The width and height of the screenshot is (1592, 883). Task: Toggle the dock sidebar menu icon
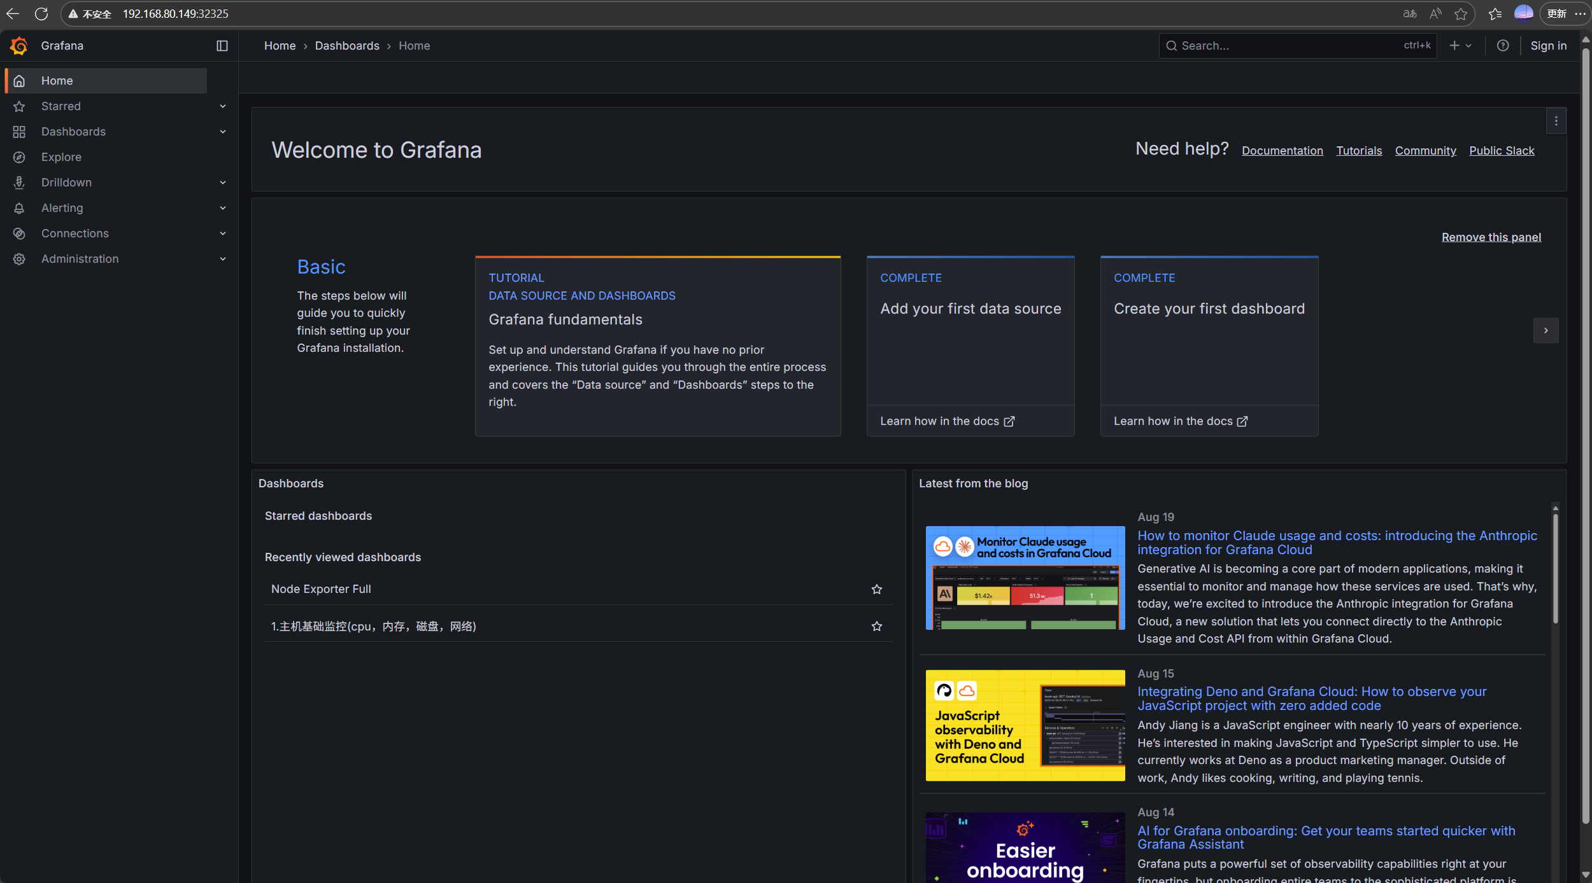[x=222, y=46]
